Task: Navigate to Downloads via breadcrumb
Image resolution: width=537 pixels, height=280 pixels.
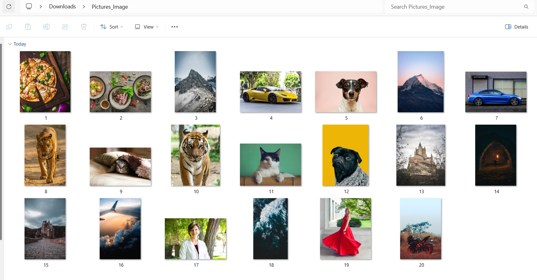Action: pyautogui.click(x=62, y=6)
